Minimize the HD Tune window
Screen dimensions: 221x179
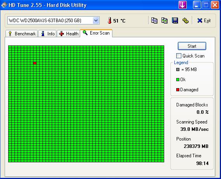coord(197,5)
